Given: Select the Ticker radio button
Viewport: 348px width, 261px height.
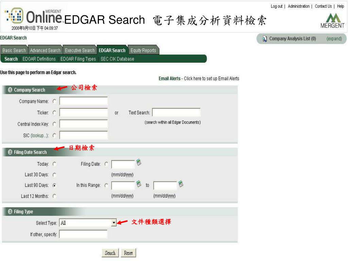Looking at the screenshot, I should click(54, 113).
